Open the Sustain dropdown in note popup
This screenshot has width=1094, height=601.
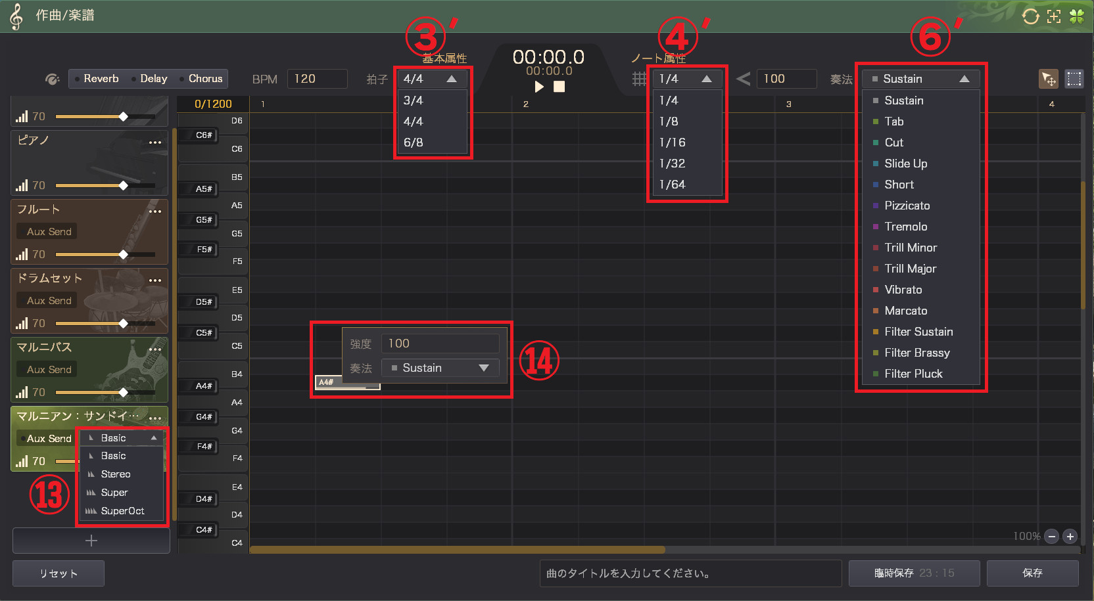[x=440, y=368]
